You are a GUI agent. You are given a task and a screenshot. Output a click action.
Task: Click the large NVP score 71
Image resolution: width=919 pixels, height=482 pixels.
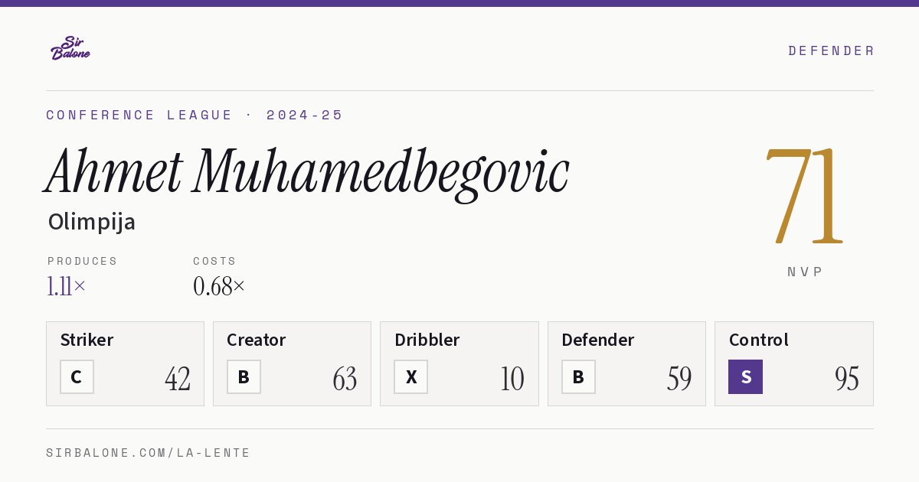(x=804, y=194)
